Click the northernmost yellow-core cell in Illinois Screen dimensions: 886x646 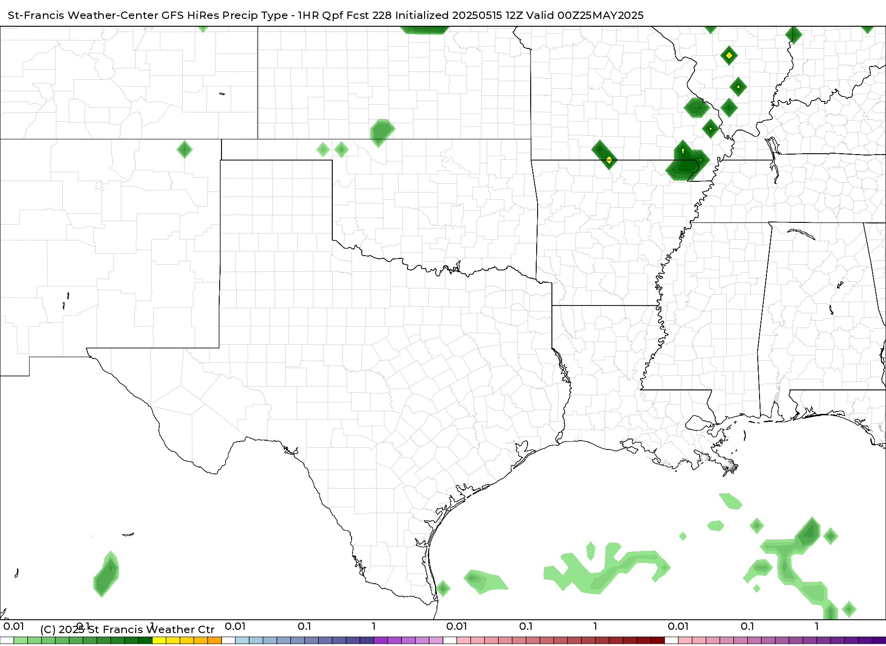tap(729, 55)
